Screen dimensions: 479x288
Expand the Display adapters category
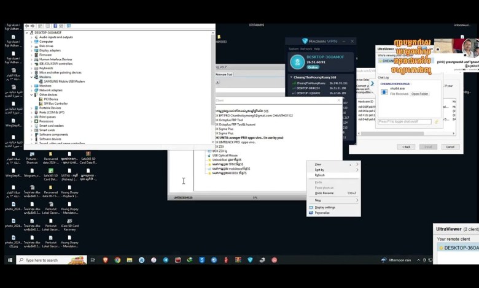click(x=31, y=50)
